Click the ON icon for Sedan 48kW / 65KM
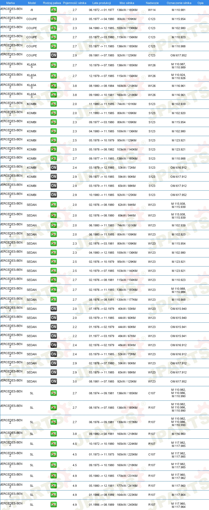The height and width of the screenshot is (510, 209). coord(54,345)
